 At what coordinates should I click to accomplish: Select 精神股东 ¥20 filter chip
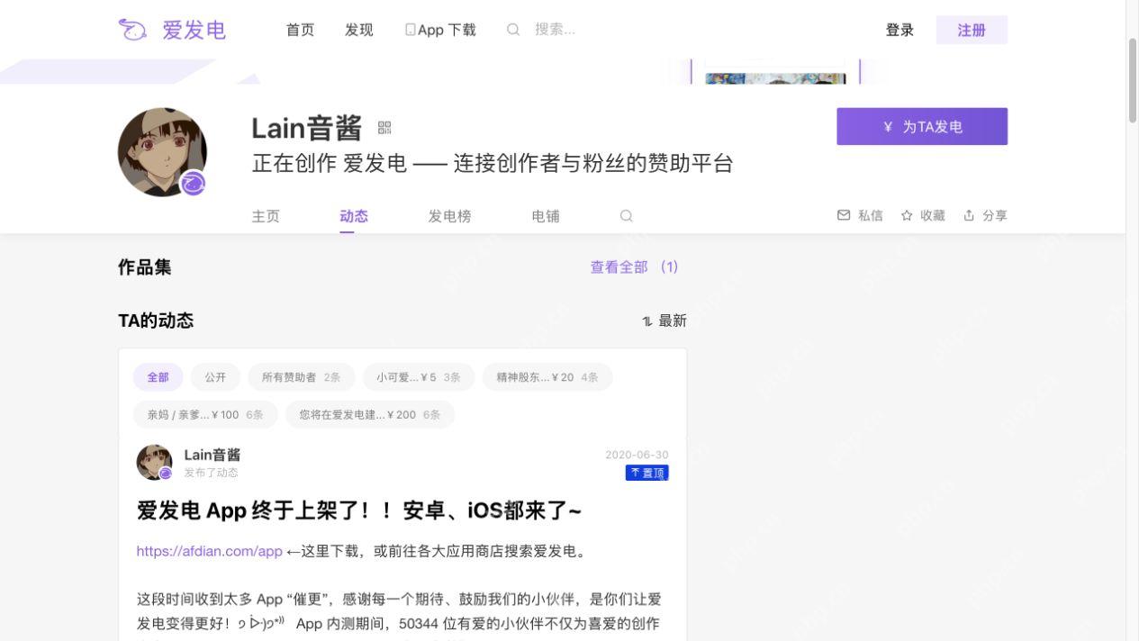click(x=547, y=377)
